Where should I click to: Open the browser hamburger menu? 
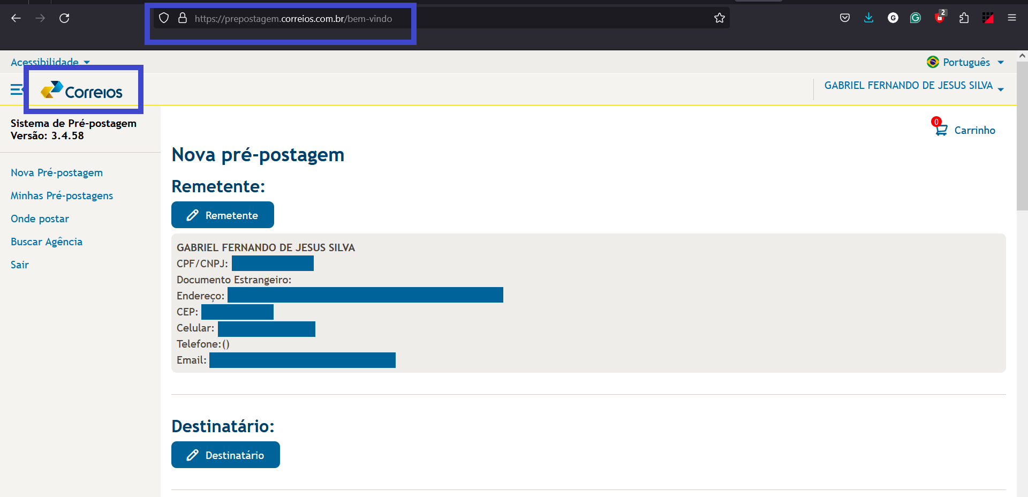1012,18
